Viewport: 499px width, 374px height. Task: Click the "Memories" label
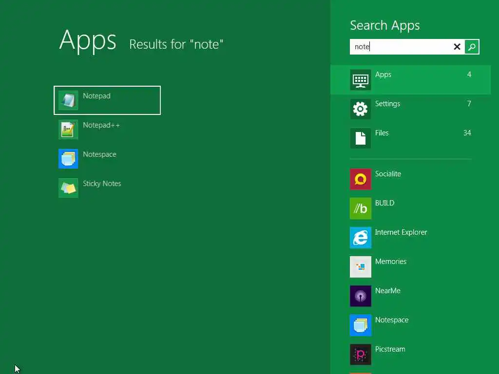(x=391, y=262)
